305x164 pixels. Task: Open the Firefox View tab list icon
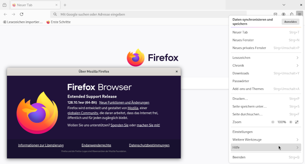[4, 5]
